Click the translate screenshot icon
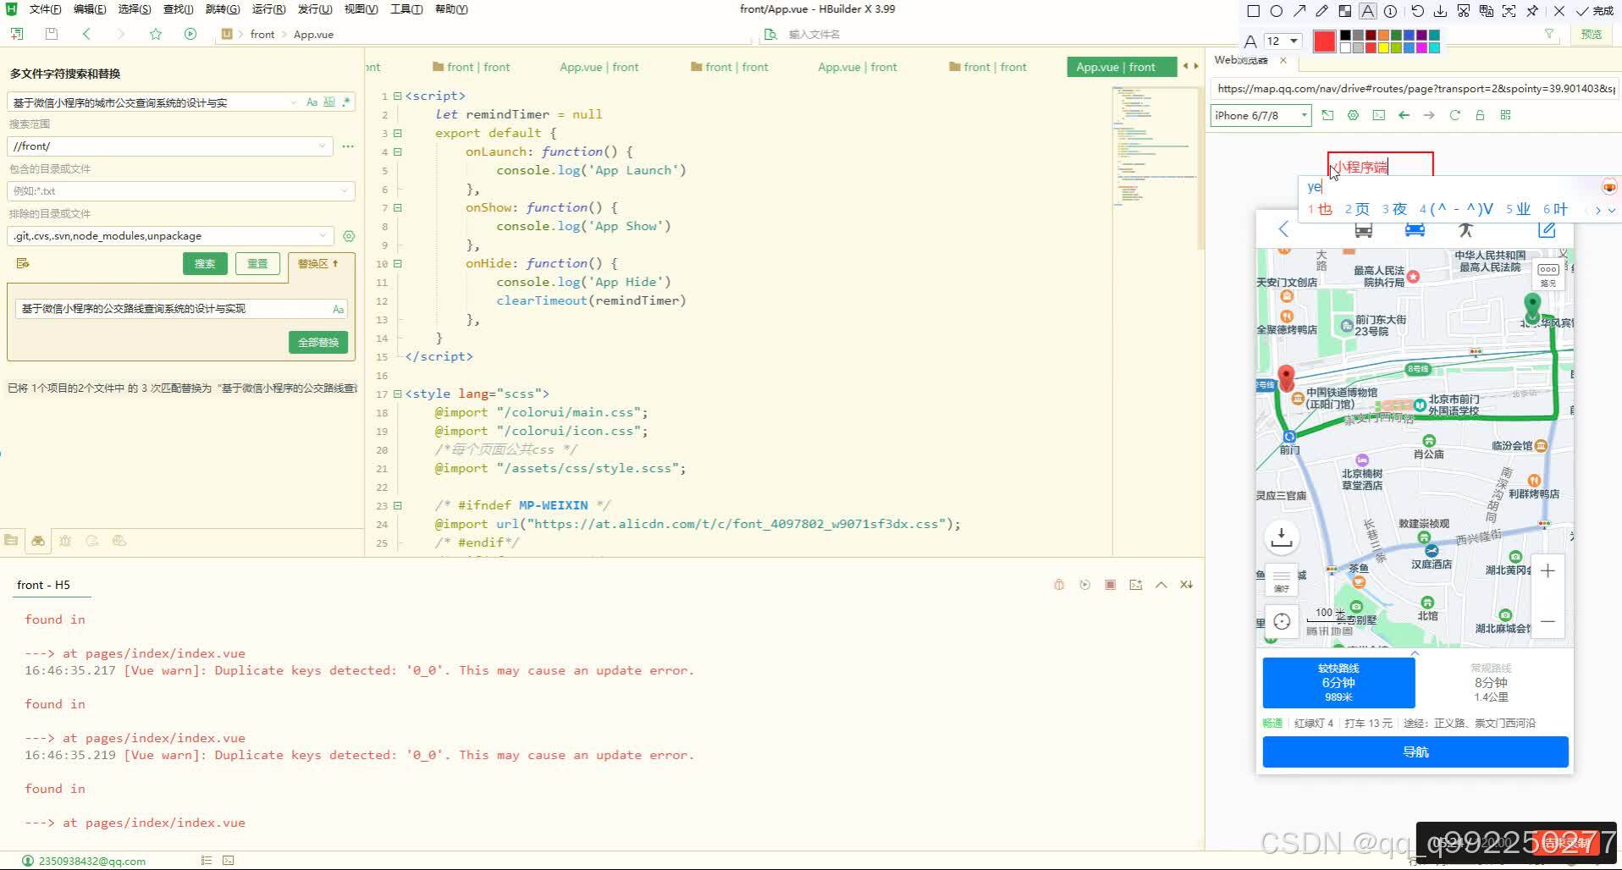This screenshot has width=1622, height=870. coord(1487,11)
